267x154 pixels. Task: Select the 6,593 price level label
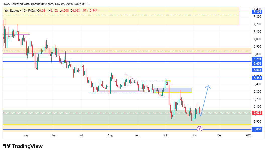[257, 70]
